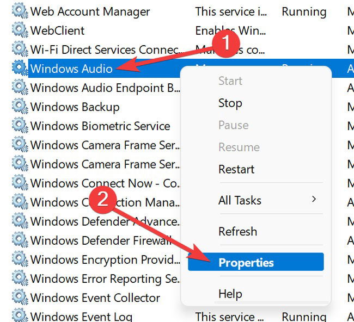Click the Windows Biometric Service gear icon
The image size is (354, 322).
point(20,125)
